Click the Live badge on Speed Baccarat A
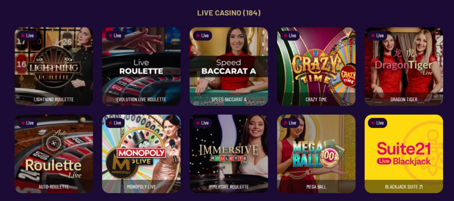Image resolution: width=454 pixels, height=201 pixels. click(x=202, y=35)
